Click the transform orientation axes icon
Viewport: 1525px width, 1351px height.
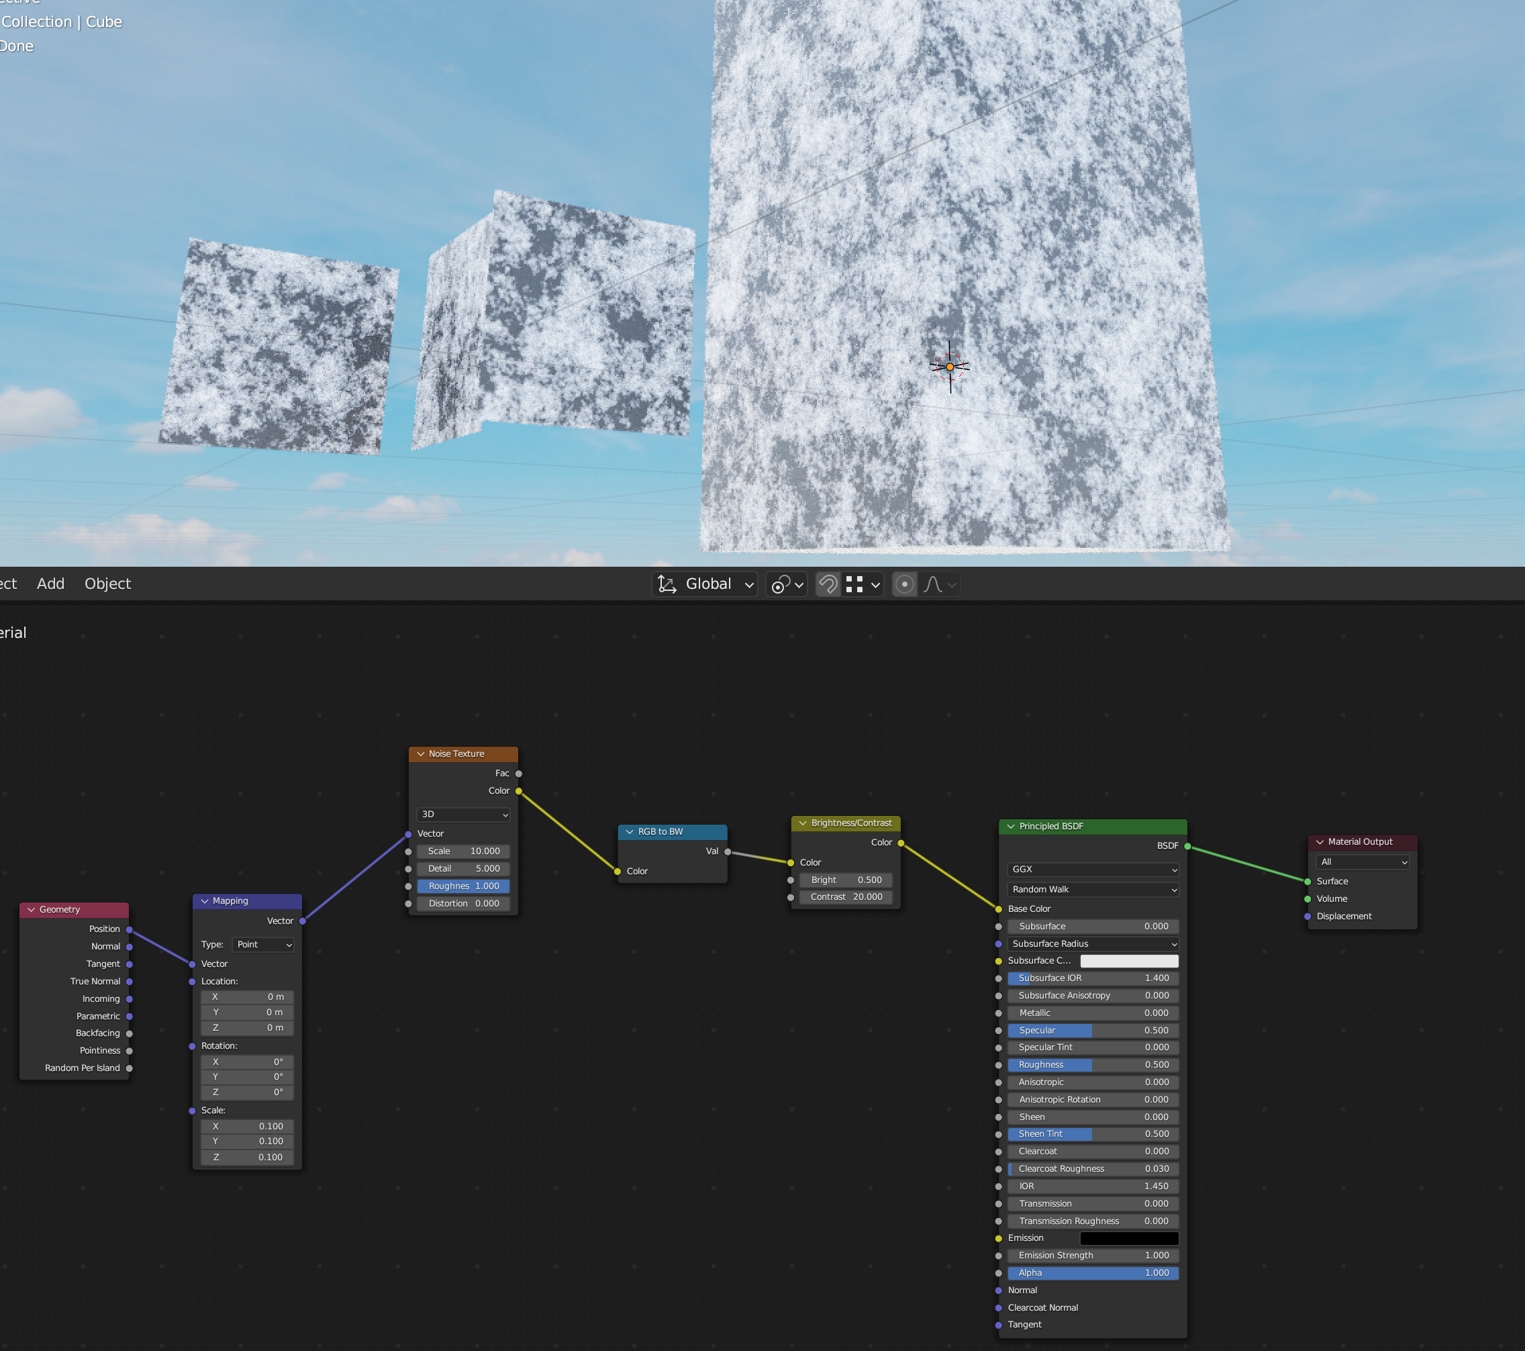click(x=667, y=584)
